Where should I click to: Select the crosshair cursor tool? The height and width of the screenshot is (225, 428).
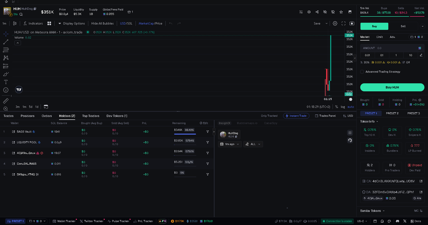[x=6, y=34]
